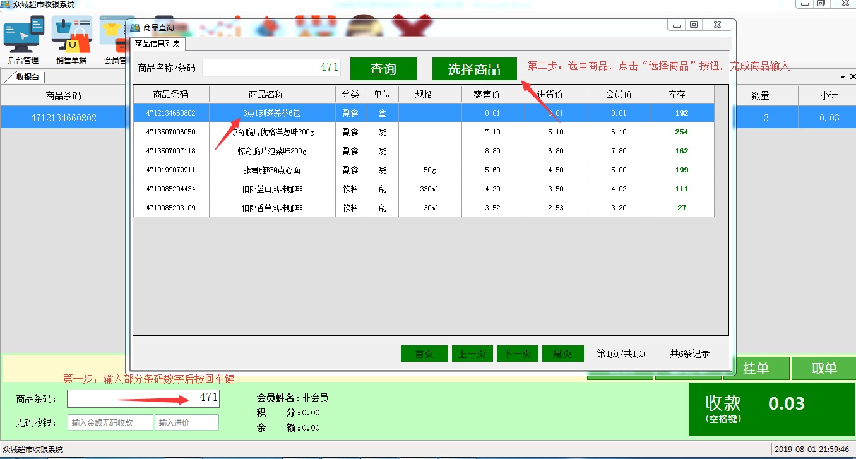
Task: Select the 伯朗香草风味咖啡 product row
Action: 424,208
